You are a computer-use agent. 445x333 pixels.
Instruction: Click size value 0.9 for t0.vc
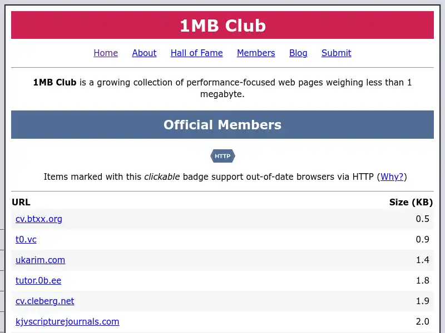point(423,240)
